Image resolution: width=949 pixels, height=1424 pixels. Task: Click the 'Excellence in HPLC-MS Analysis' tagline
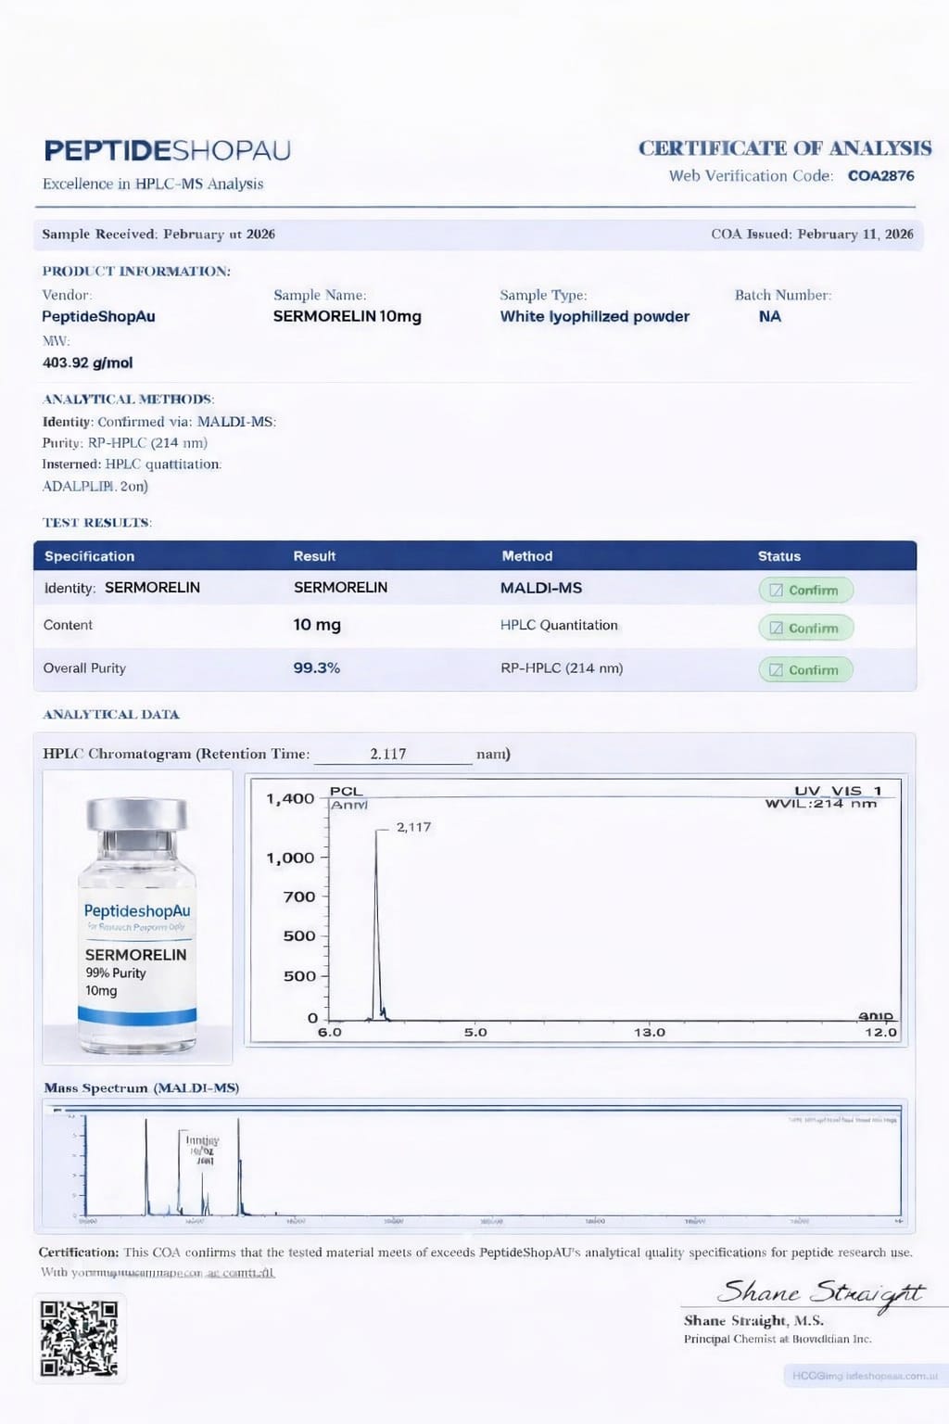click(x=153, y=184)
